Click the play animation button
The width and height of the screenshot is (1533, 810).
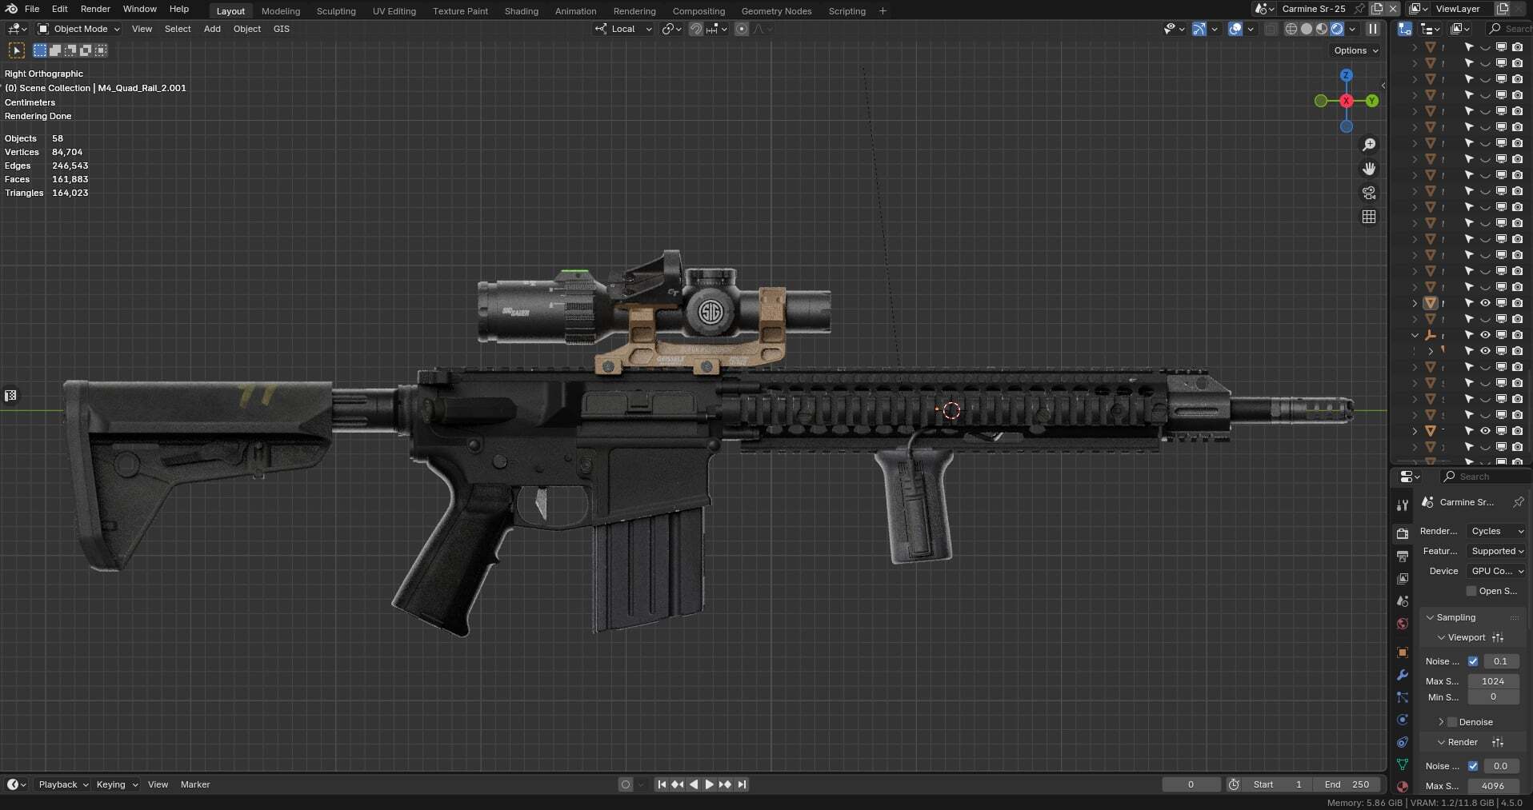pos(709,784)
